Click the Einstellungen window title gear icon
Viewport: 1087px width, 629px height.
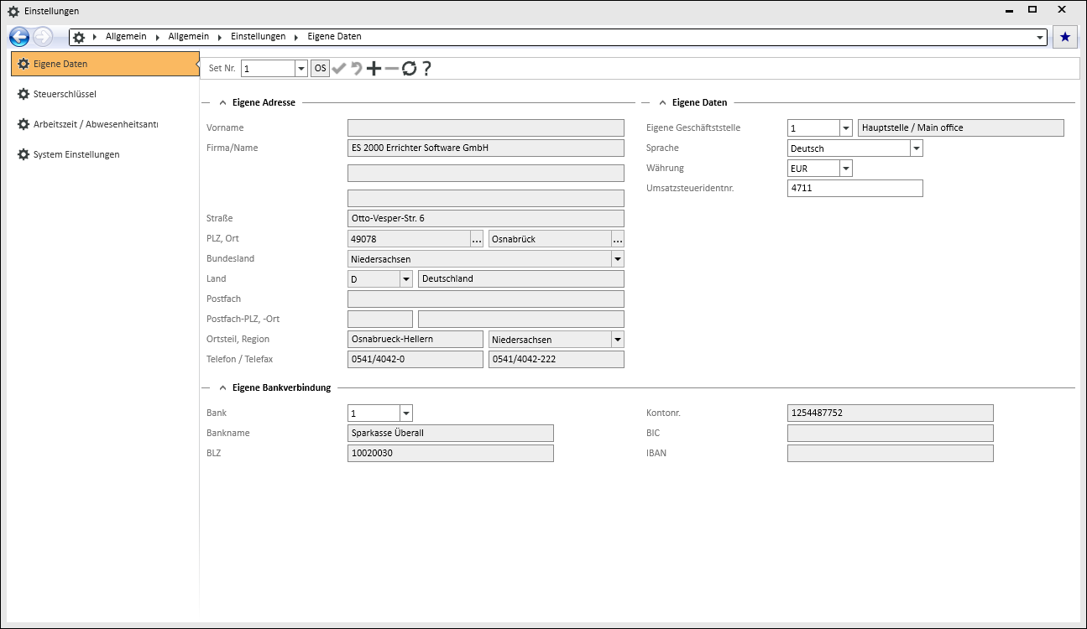[x=13, y=11]
